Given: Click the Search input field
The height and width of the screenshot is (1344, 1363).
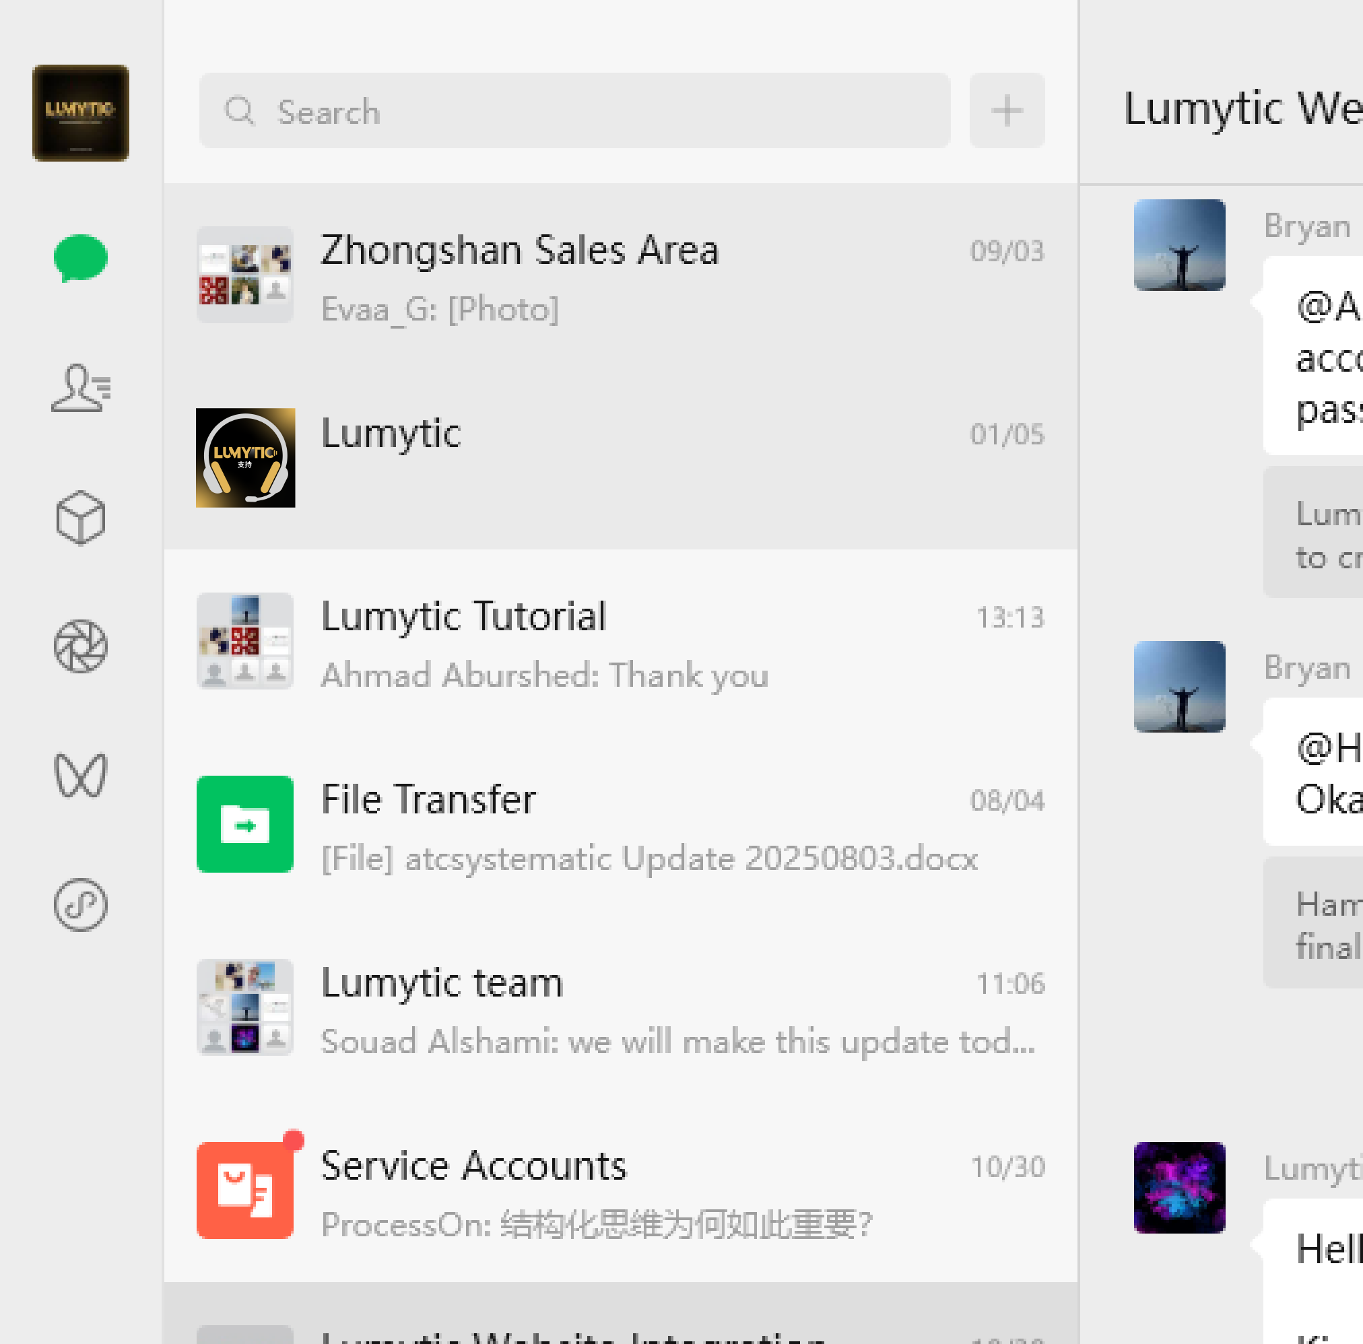Looking at the screenshot, I should 574,110.
